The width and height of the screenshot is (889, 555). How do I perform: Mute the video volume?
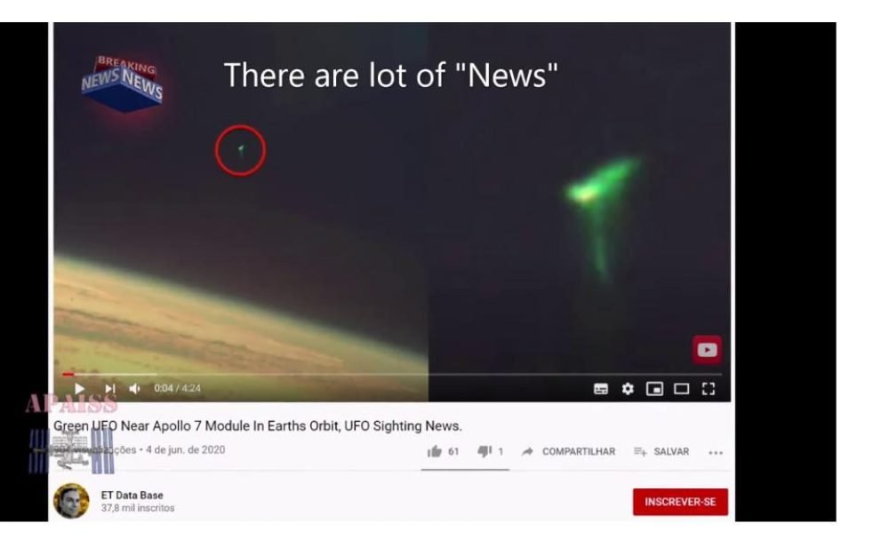click(x=135, y=389)
